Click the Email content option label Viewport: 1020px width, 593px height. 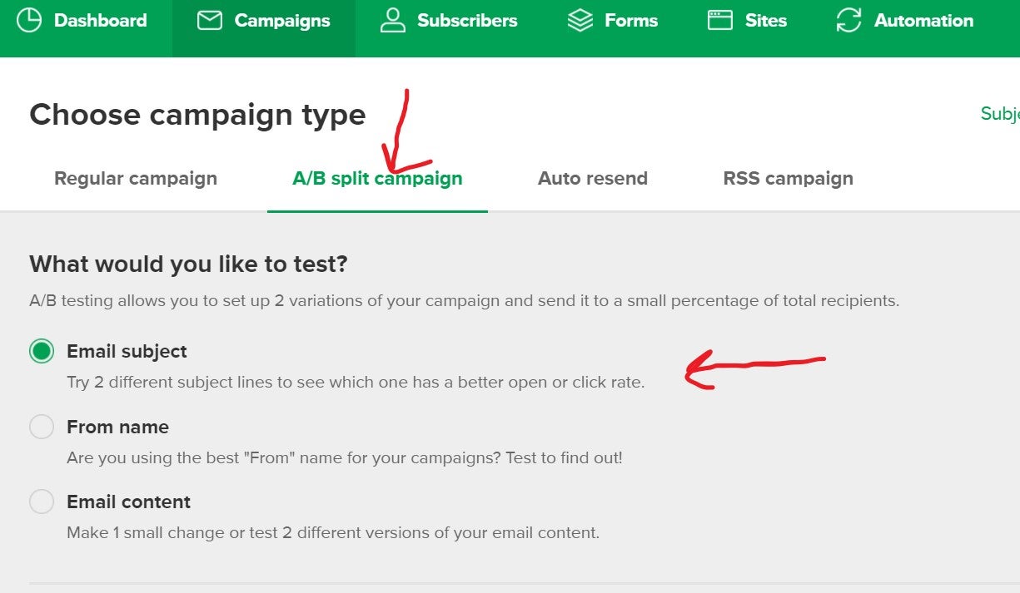pos(129,502)
